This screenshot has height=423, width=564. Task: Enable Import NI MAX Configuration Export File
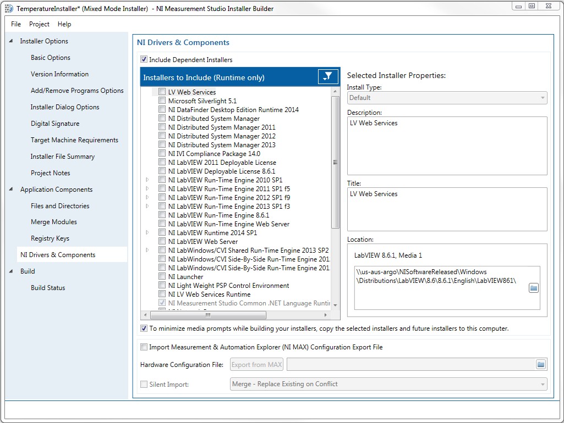(144, 347)
